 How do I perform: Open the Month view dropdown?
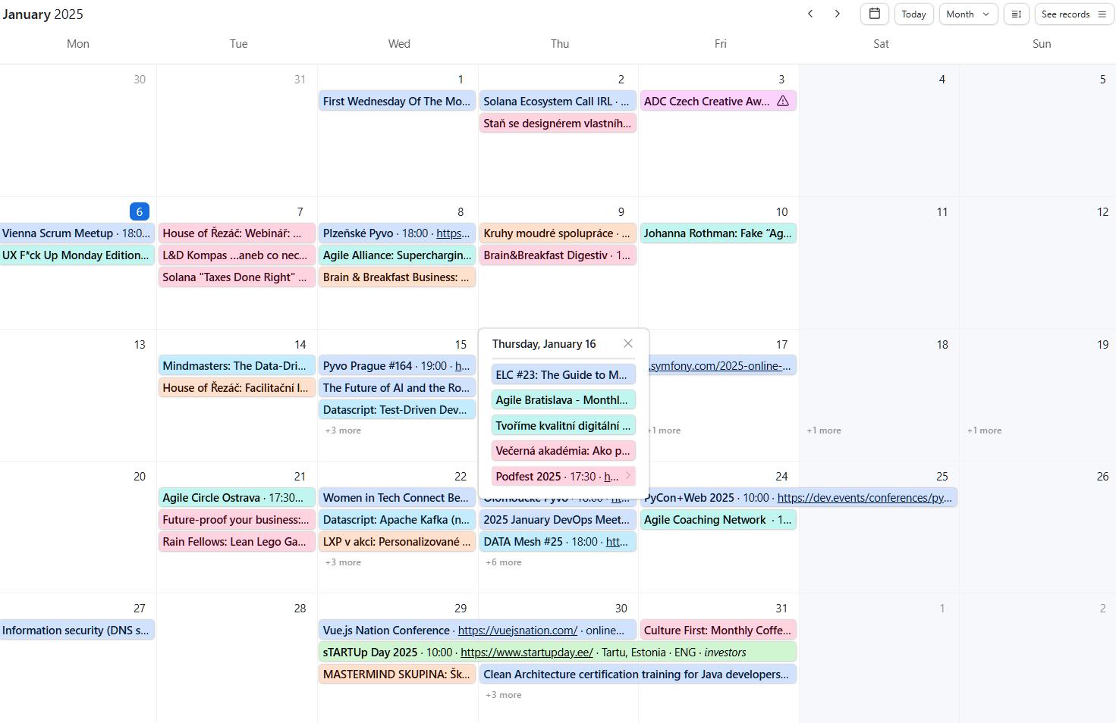pyautogui.click(x=967, y=14)
